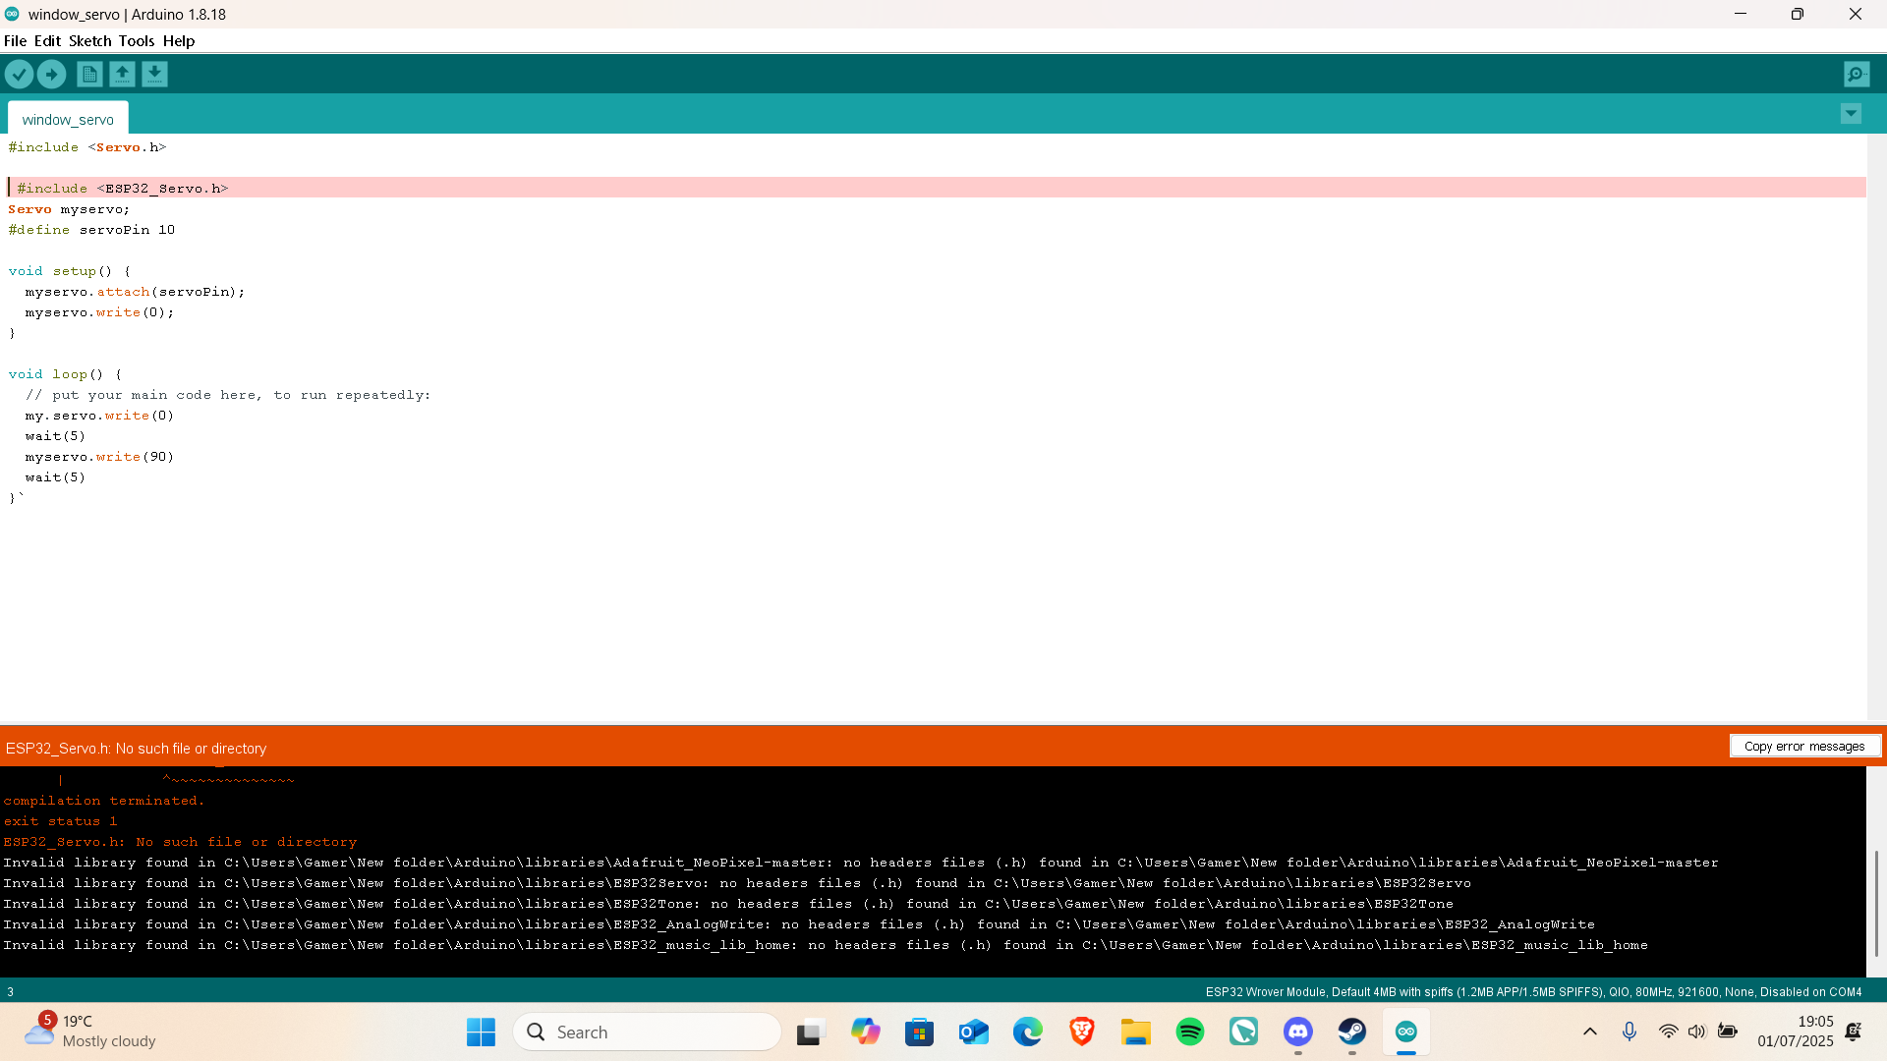The image size is (1887, 1061).
Task: Open Task View in taskbar
Action: [809, 1032]
